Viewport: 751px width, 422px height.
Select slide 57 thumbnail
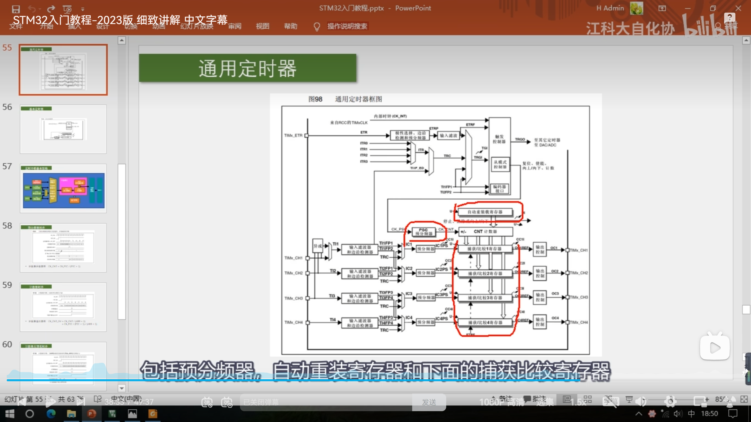point(63,188)
